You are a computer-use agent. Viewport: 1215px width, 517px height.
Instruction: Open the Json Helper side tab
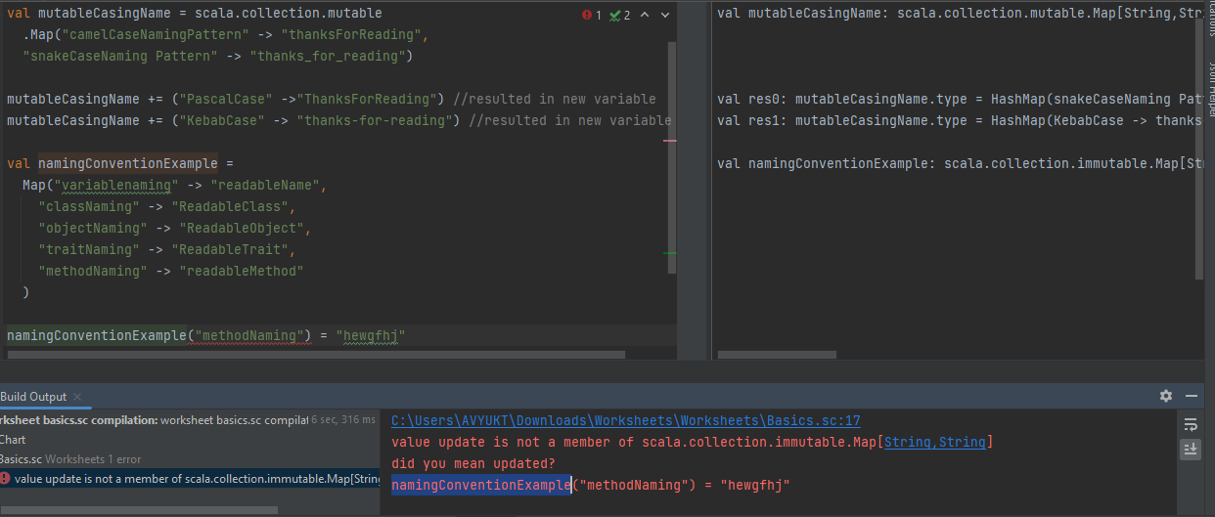(1210, 88)
